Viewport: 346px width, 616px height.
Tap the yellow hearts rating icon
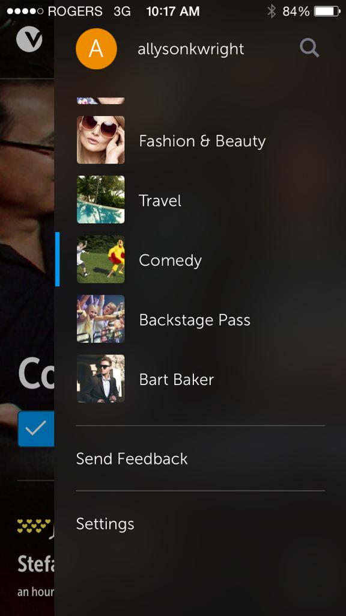(x=34, y=526)
